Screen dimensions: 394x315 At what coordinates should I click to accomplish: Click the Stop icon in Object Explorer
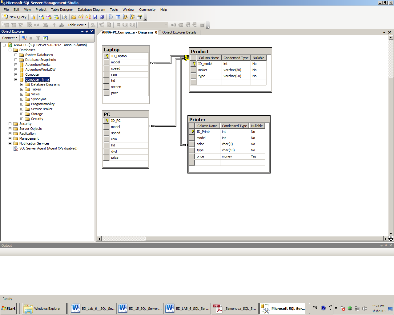(31, 38)
